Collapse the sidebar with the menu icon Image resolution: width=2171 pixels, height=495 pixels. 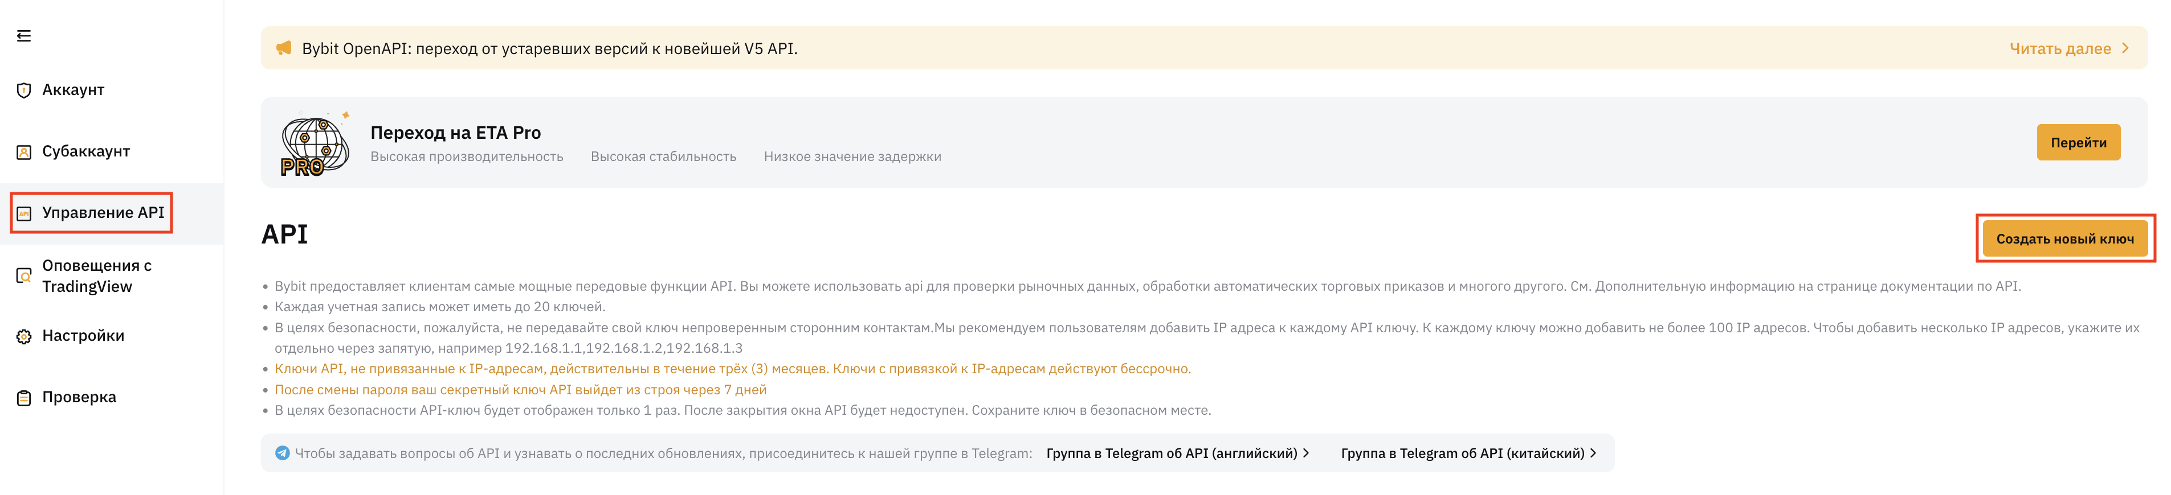pos(23,35)
